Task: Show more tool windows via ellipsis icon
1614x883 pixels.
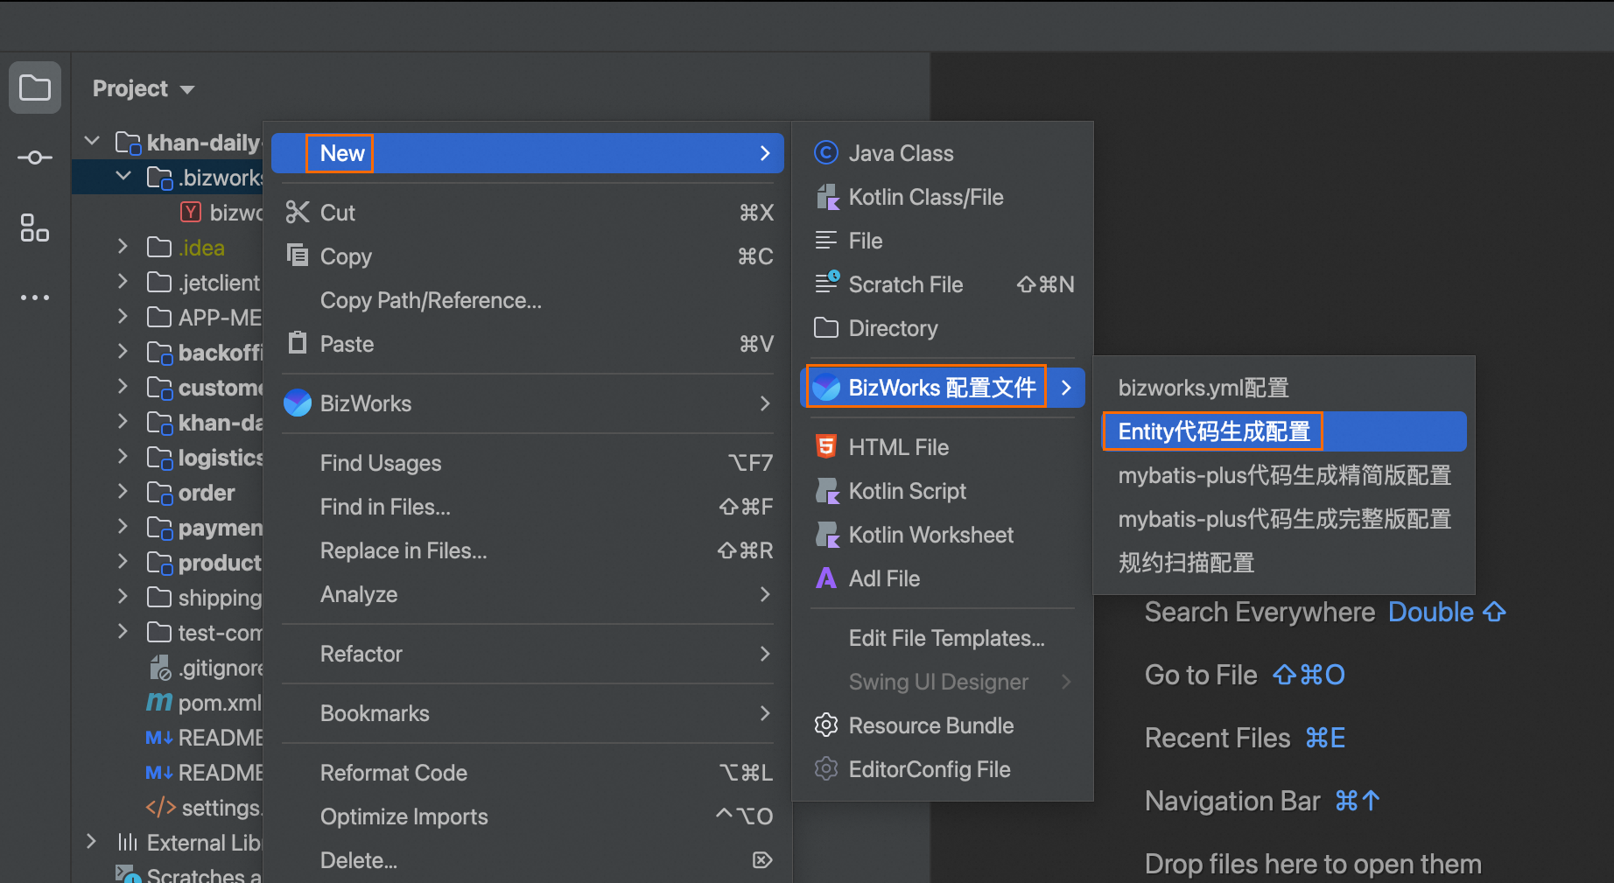Action: (x=35, y=298)
